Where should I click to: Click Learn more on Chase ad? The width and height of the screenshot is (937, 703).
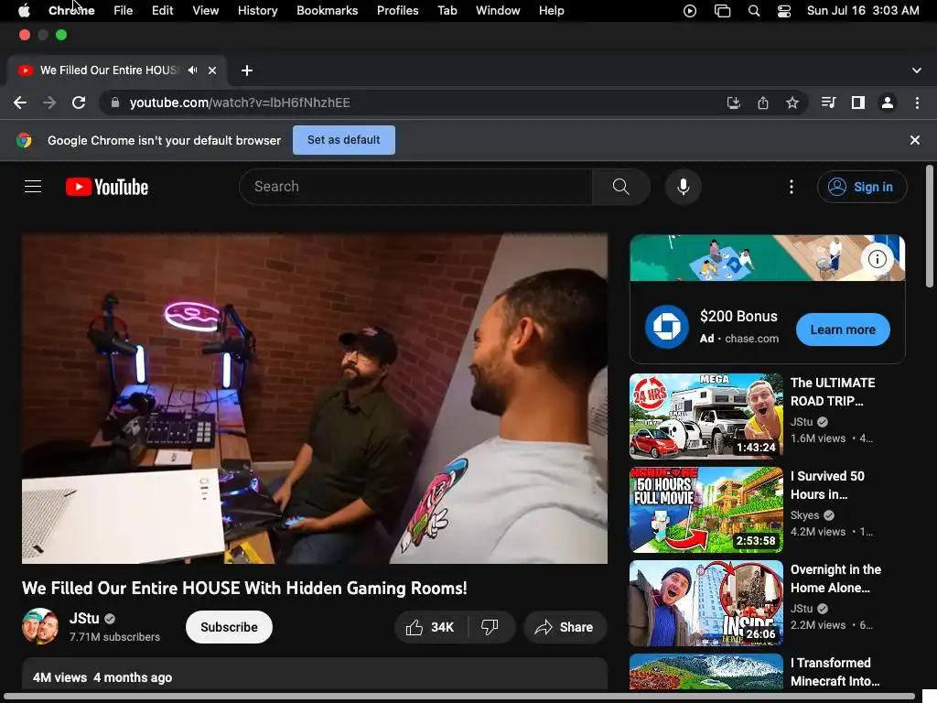(843, 330)
